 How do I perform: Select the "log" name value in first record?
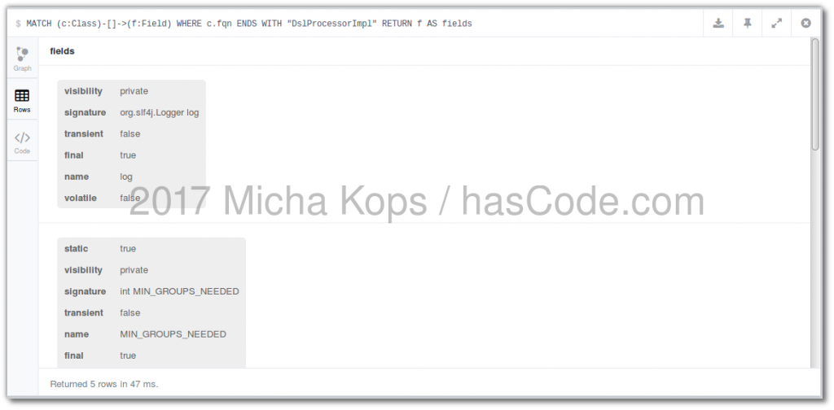pyautogui.click(x=126, y=177)
